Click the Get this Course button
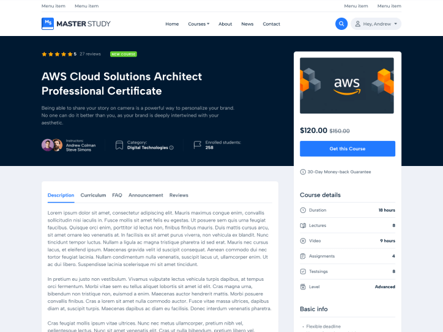 347,149
